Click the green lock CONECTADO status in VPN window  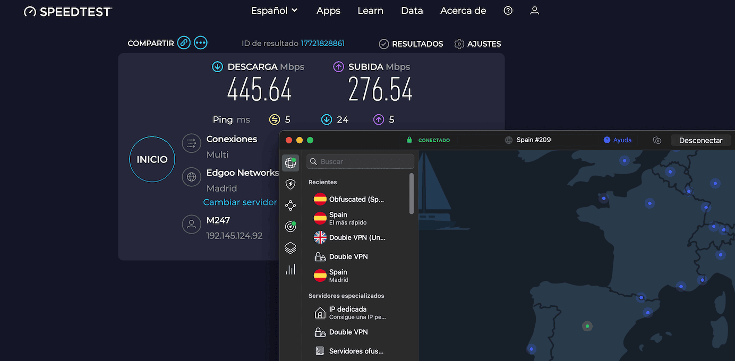point(428,140)
